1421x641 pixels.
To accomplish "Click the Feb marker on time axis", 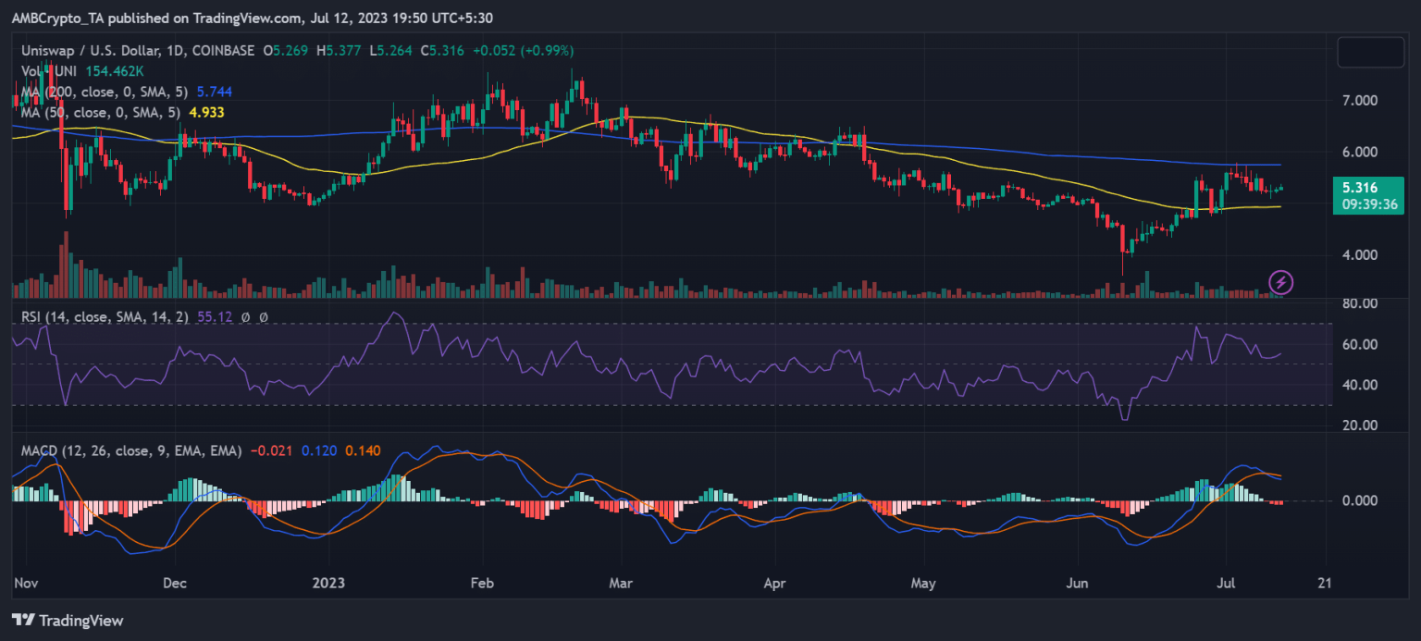I will click(x=480, y=583).
